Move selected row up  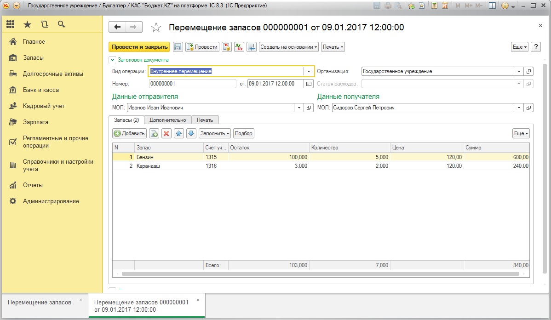[x=179, y=133]
